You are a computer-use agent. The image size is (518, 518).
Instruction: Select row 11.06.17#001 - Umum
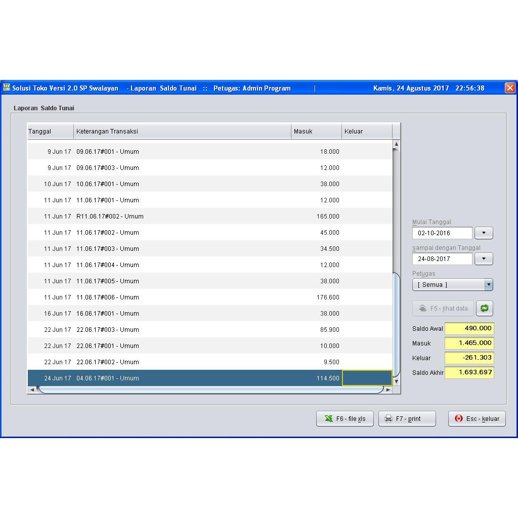coord(210,200)
